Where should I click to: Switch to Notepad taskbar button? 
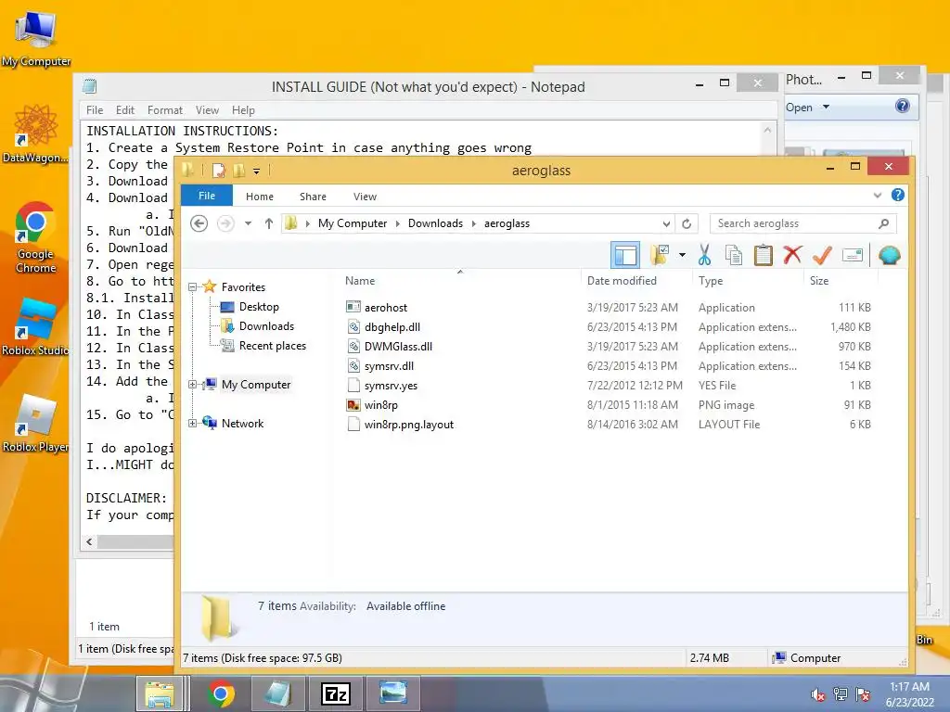277,693
